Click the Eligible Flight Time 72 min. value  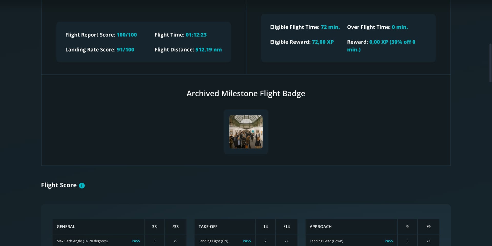point(330,27)
